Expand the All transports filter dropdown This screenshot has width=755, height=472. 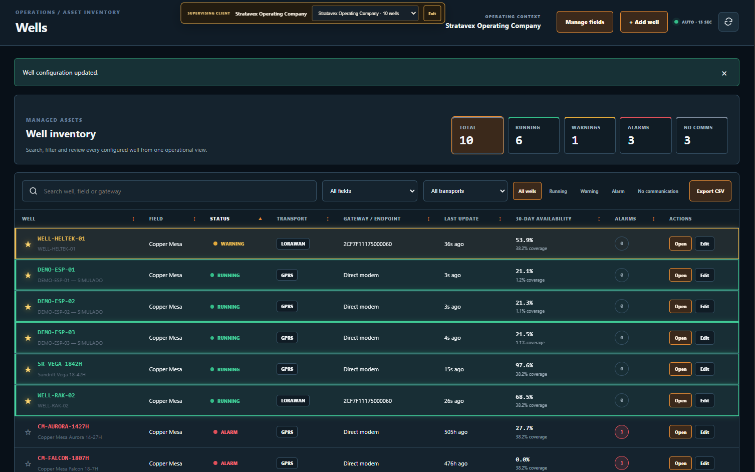click(x=465, y=191)
